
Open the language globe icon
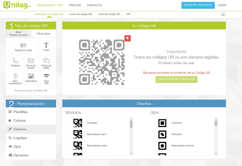tap(223, 14)
